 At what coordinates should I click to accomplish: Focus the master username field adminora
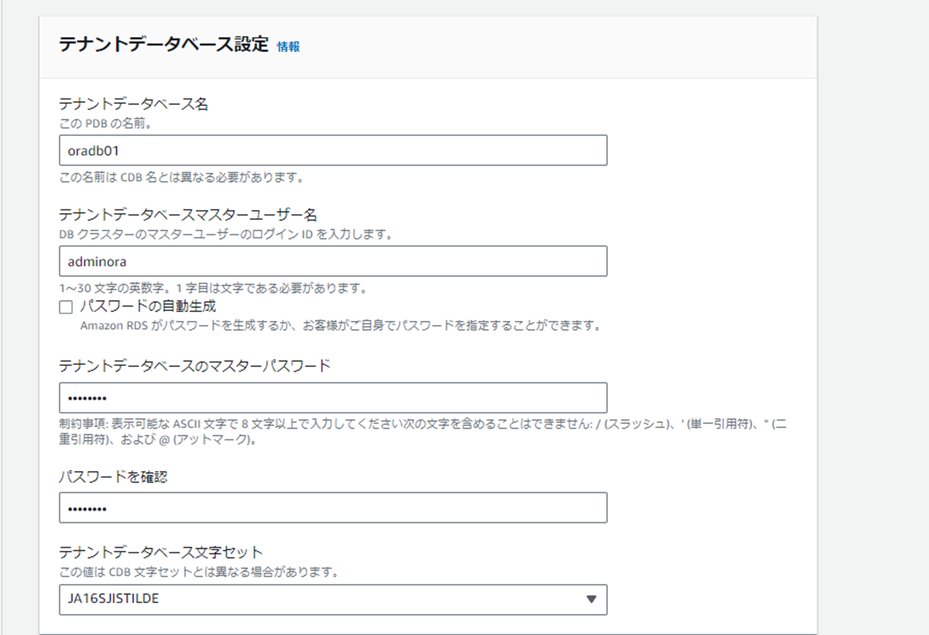coord(333,261)
